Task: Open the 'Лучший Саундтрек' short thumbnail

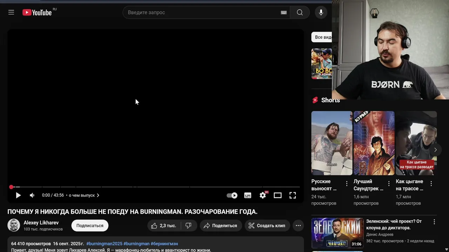Action: [x=374, y=143]
